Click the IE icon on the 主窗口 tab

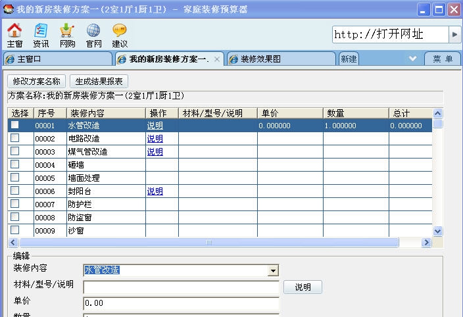tap(10, 59)
